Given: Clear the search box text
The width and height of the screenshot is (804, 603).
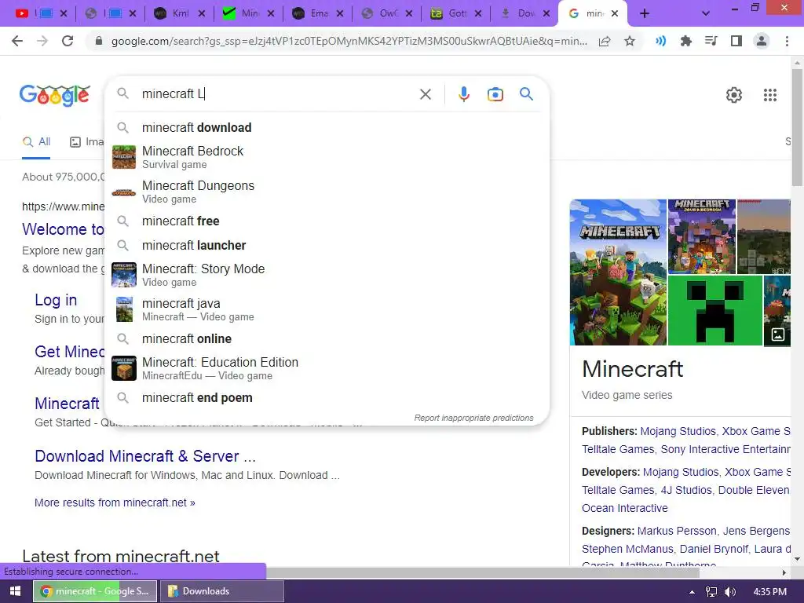Looking at the screenshot, I should coord(426,94).
